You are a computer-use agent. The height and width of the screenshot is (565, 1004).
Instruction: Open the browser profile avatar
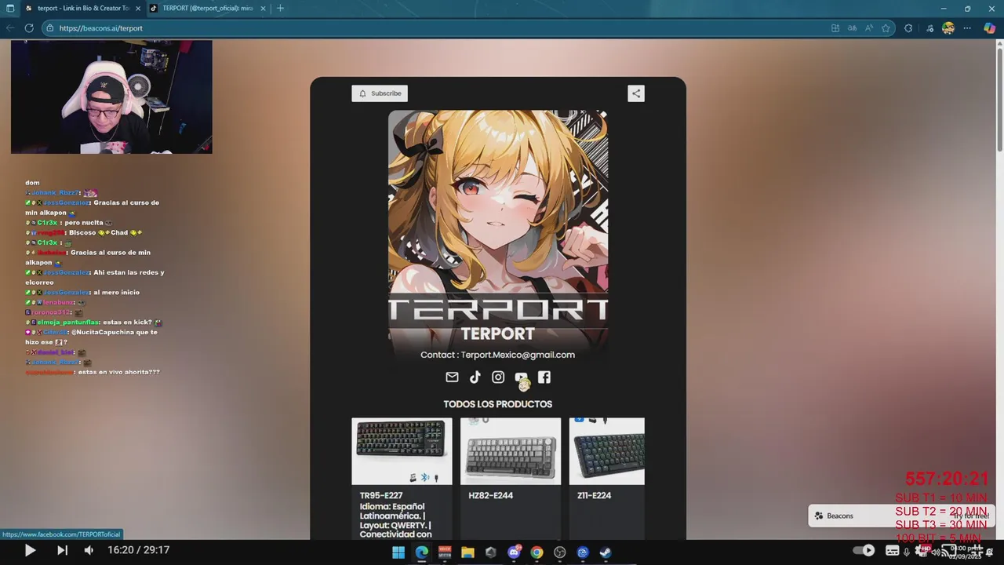coord(948,28)
